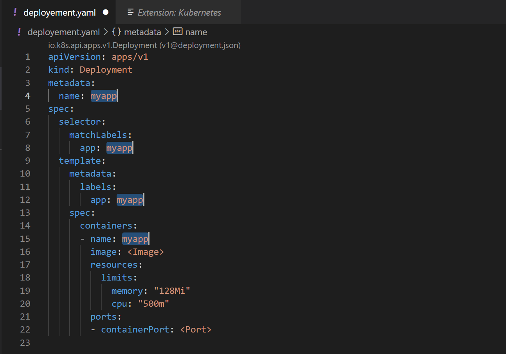Click line number 1 in gutter
506x354 pixels.
pyautogui.click(x=27, y=57)
